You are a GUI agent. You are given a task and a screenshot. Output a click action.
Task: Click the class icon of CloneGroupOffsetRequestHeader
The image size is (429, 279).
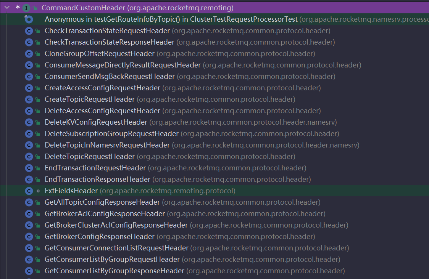(x=29, y=54)
